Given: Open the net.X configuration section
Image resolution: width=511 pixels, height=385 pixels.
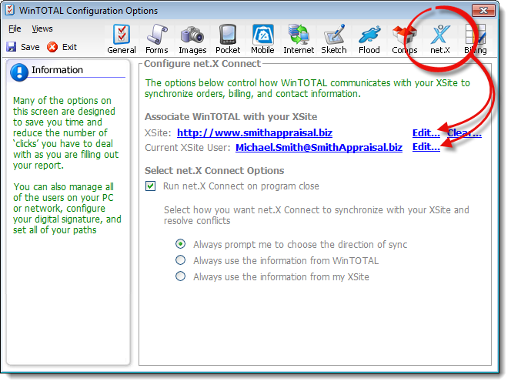Looking at the screenshot, I should (x=440, y=39).
